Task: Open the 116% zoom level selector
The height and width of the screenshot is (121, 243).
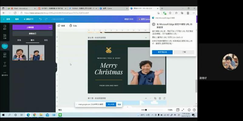Action: click(170, 110)
